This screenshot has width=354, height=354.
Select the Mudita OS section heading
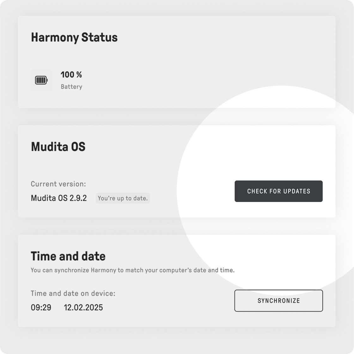pyautogui.click(x=58, y=147)
